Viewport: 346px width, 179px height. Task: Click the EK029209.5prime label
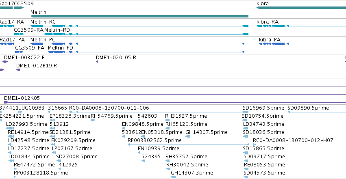pyautogui.click(x=73, y=140)
